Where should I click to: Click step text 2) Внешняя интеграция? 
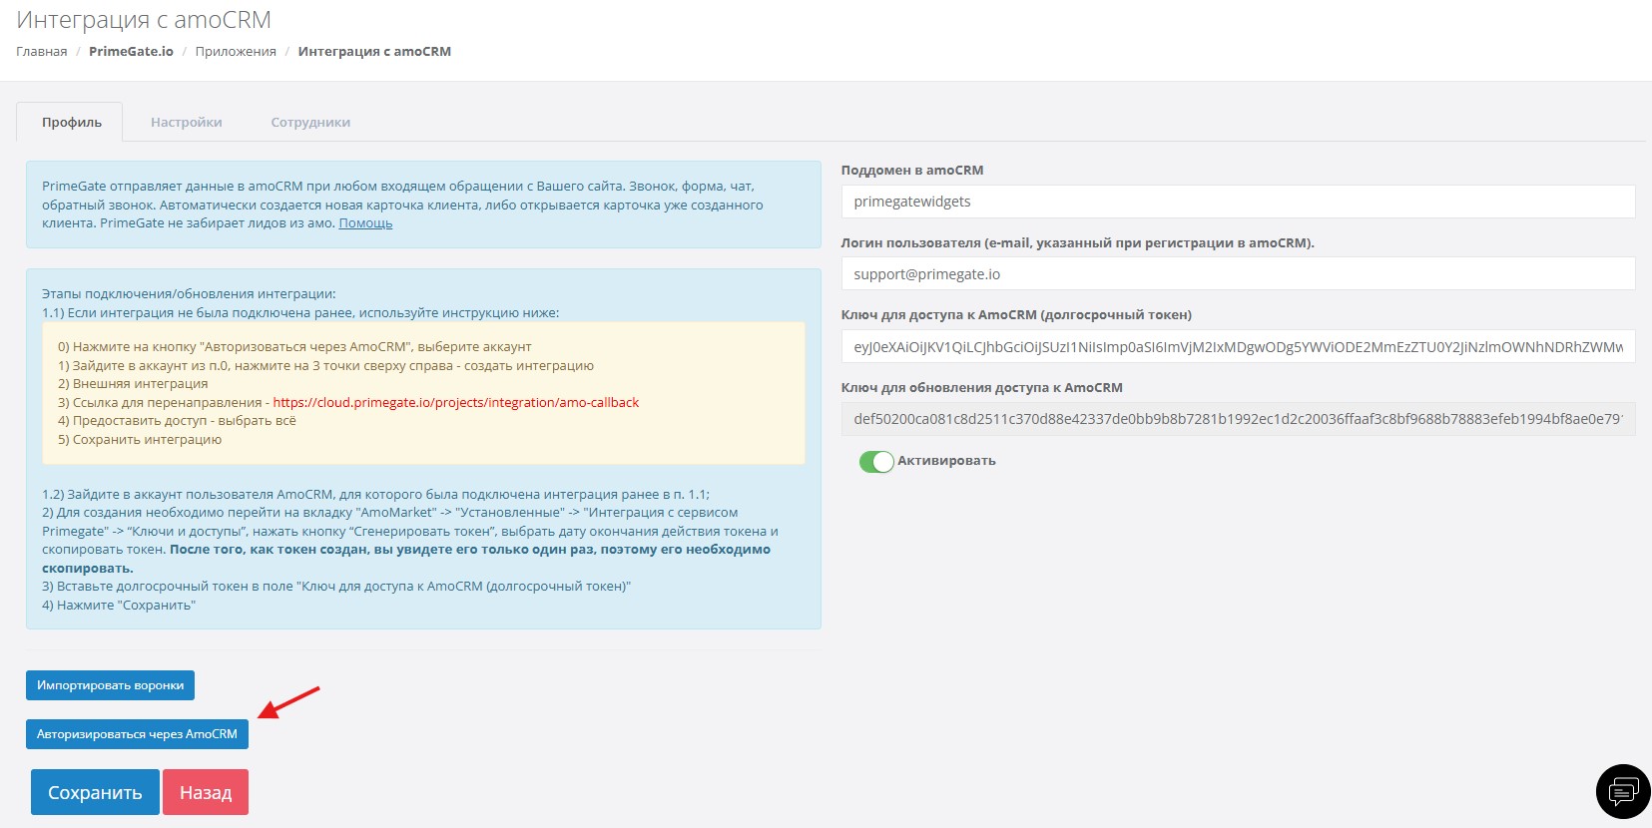pos(133,383)
